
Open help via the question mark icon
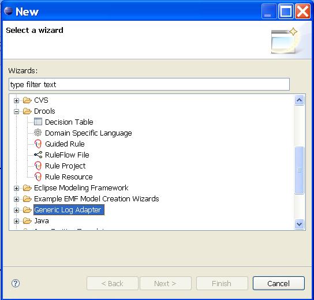[16, 283]
